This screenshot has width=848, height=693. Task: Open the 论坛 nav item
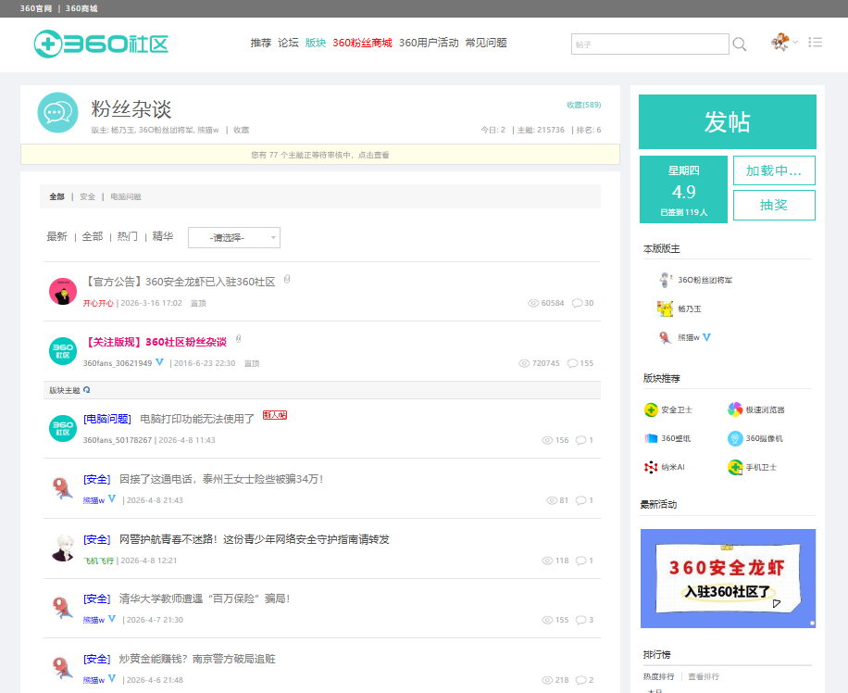tap(288, 43)
